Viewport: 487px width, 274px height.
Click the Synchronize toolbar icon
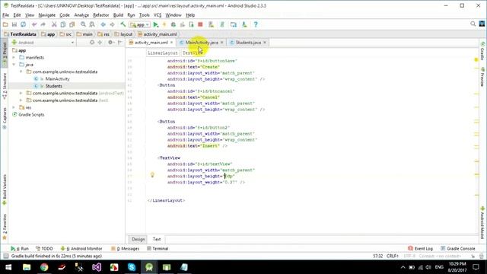[24, 24]
